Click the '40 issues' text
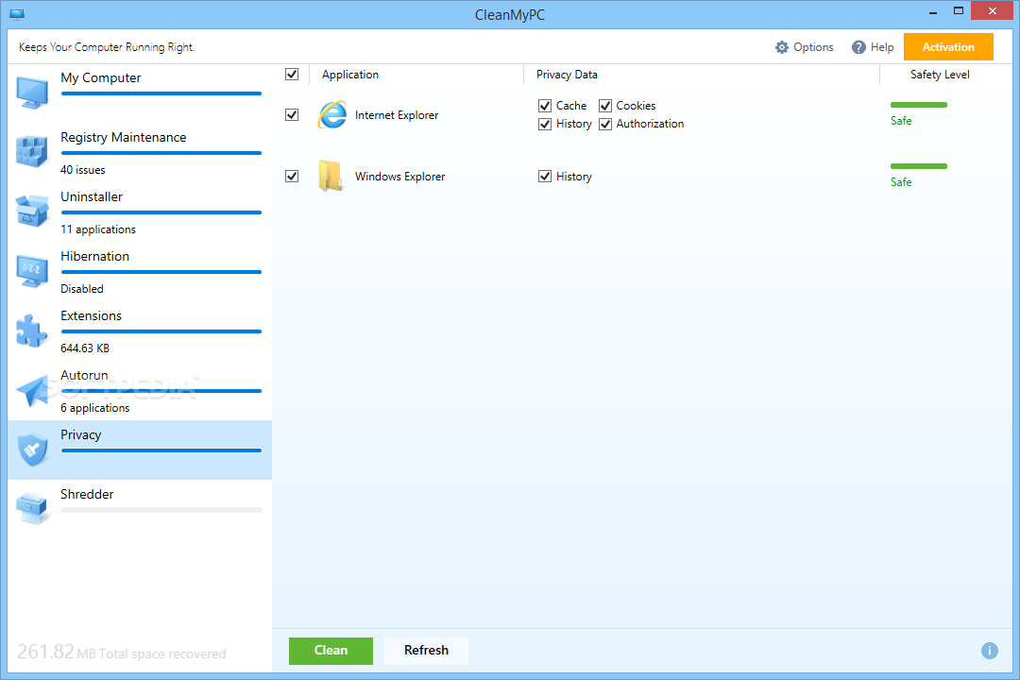 82,170
